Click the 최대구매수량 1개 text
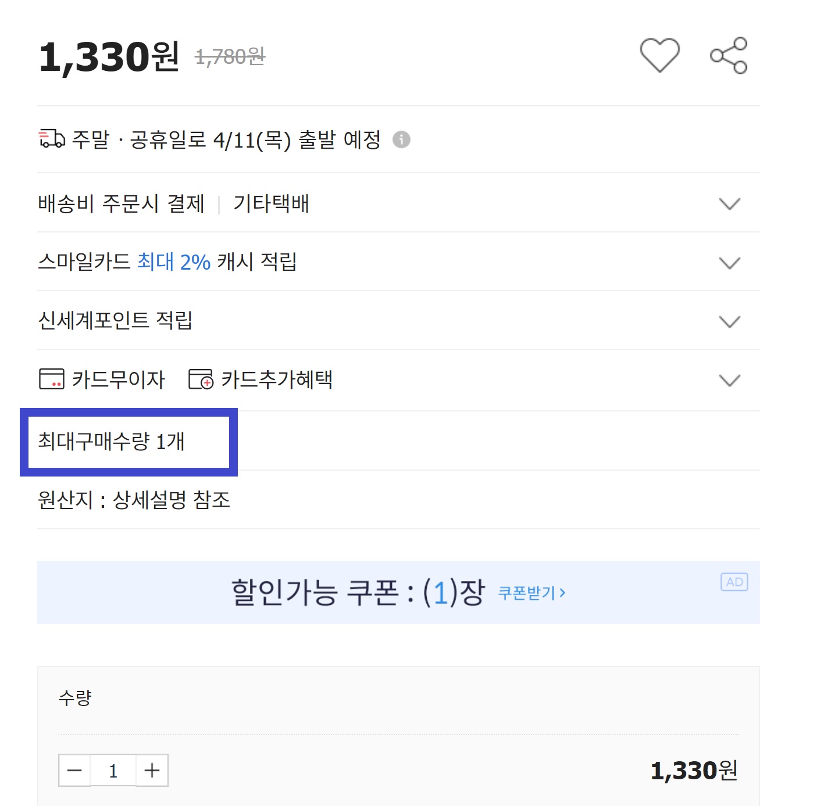This screenshot has height=806, width=817. tap(111, 442)
